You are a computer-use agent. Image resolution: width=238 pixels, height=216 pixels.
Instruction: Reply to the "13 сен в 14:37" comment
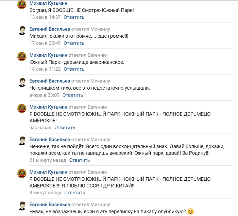click(74, 17)
